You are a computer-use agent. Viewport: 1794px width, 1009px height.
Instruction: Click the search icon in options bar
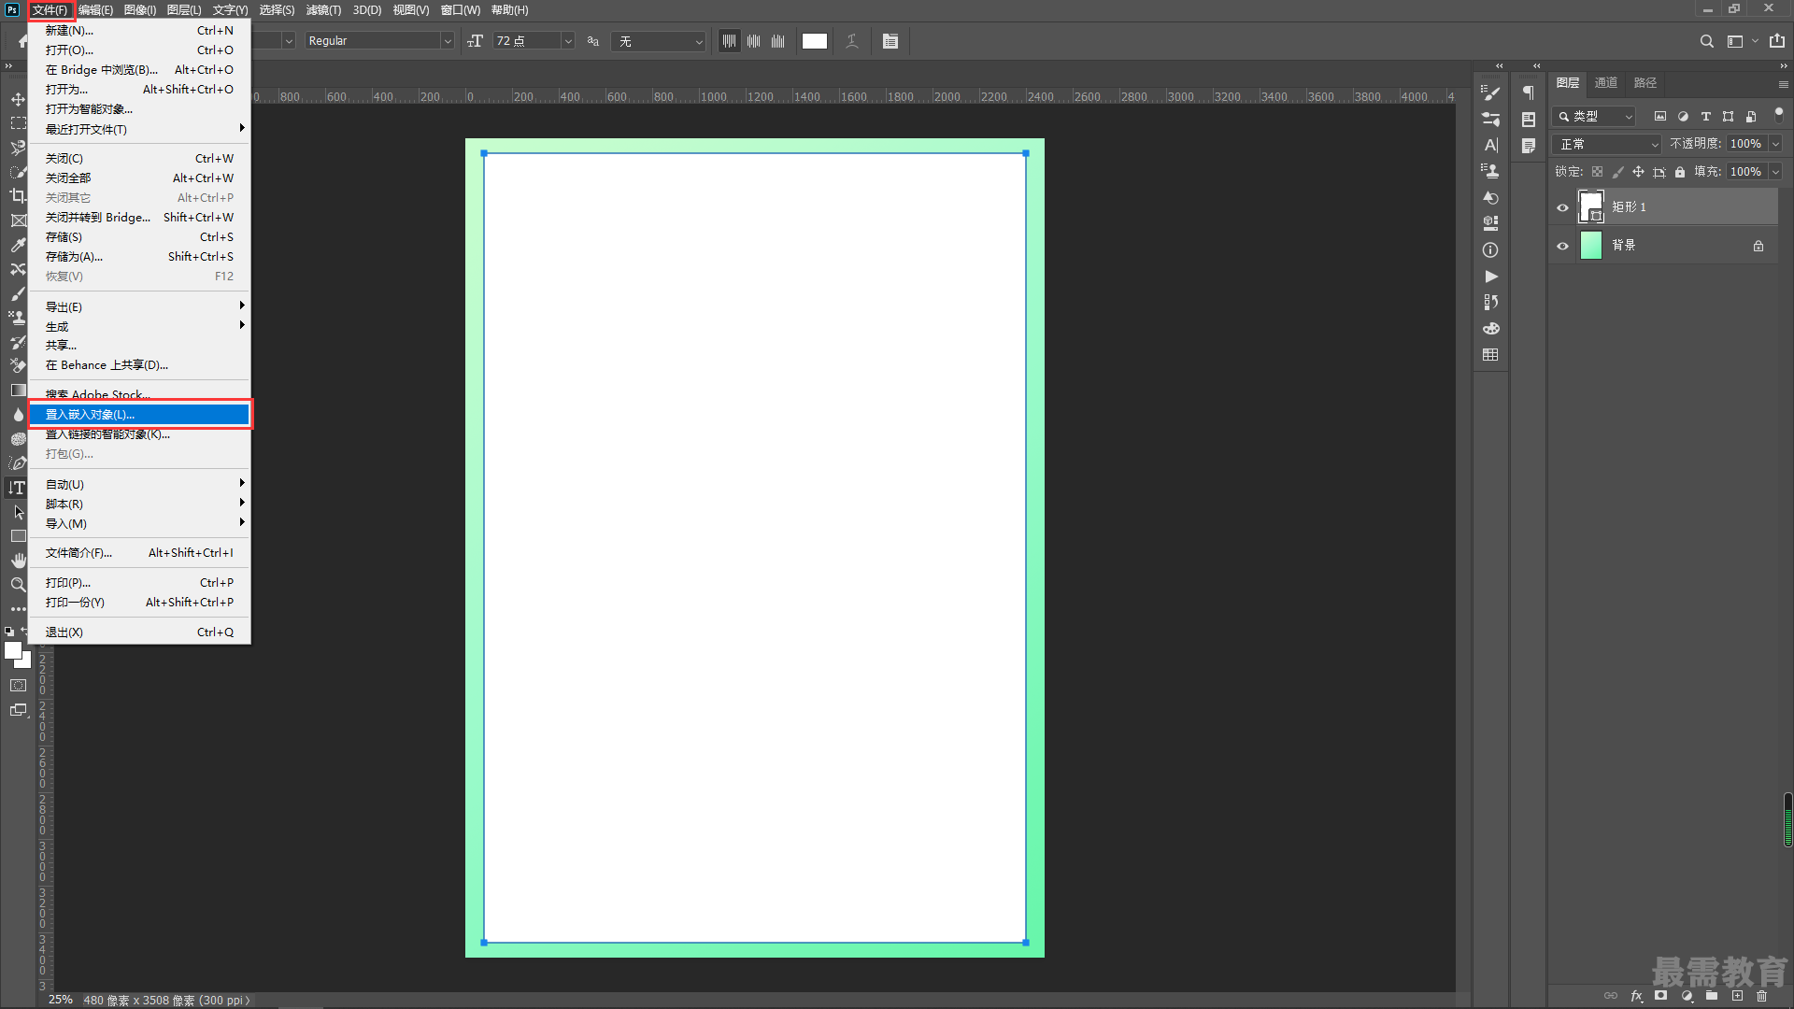[x=1706, y=41]
